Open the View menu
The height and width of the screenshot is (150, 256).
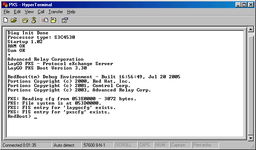click(x=29, y=12)
